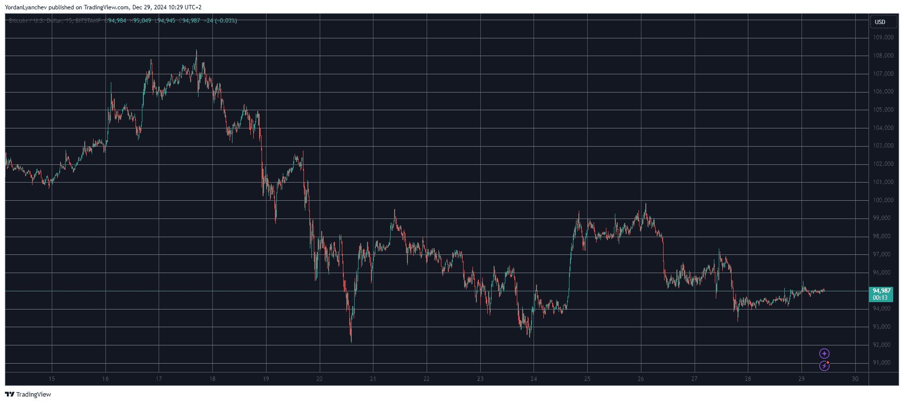Click the purple star event icon
Screen dimensions: 904x403
824,353
